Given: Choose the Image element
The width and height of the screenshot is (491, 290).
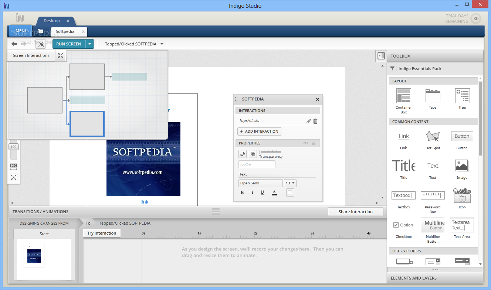Looking at the screenshot, I should click(x=462, y=170).
